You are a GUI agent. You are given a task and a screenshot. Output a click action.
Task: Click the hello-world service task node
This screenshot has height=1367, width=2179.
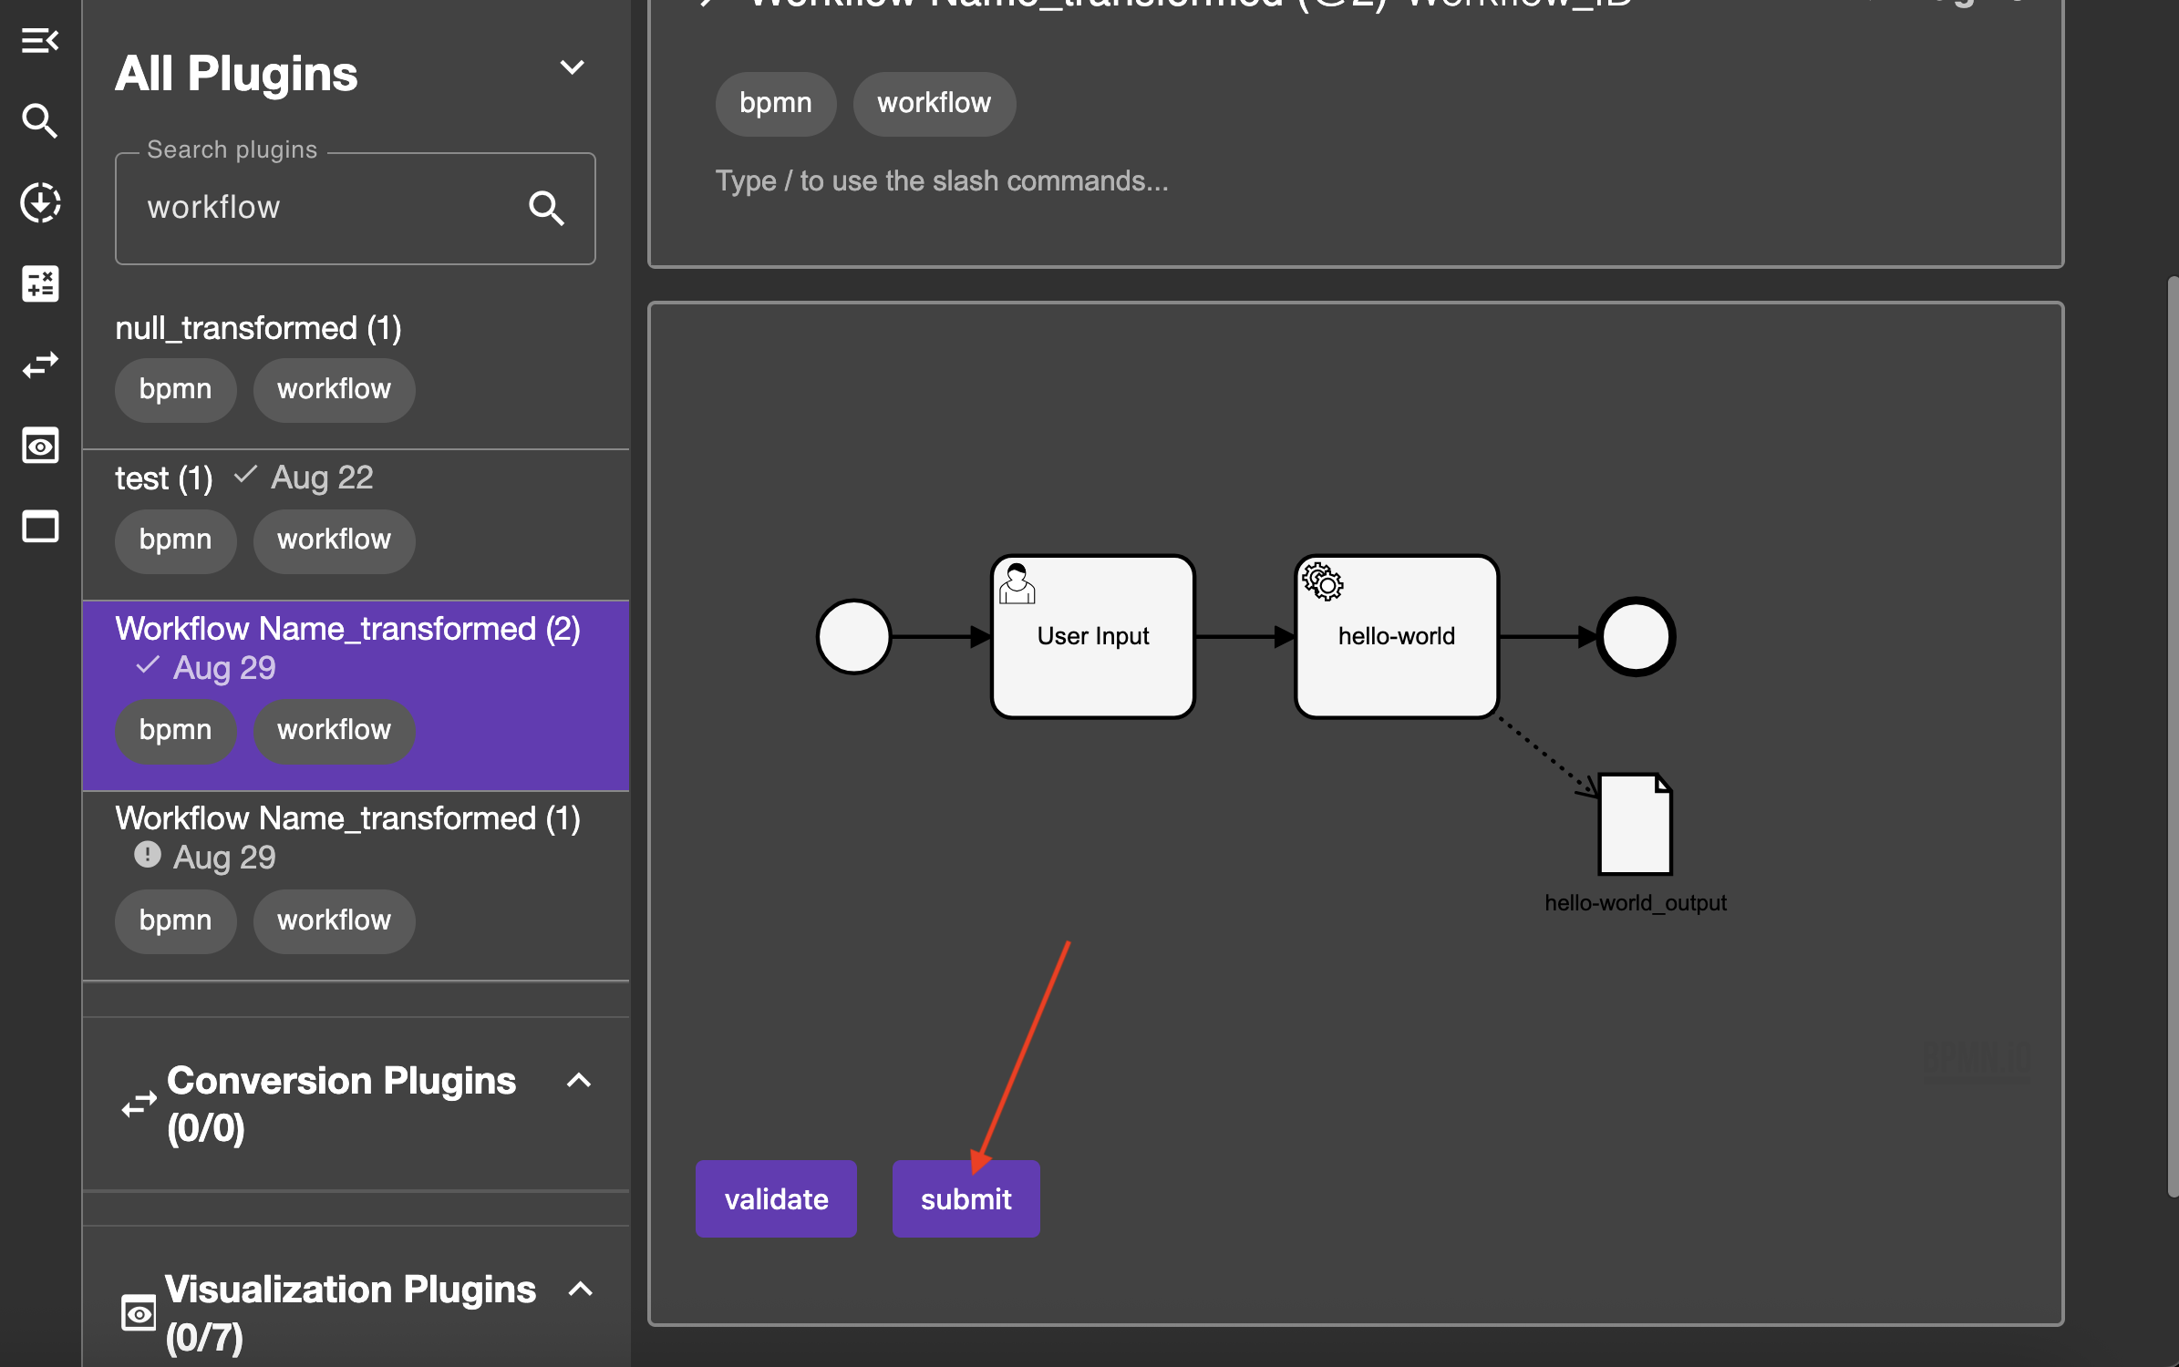[x=1396, y=636]
